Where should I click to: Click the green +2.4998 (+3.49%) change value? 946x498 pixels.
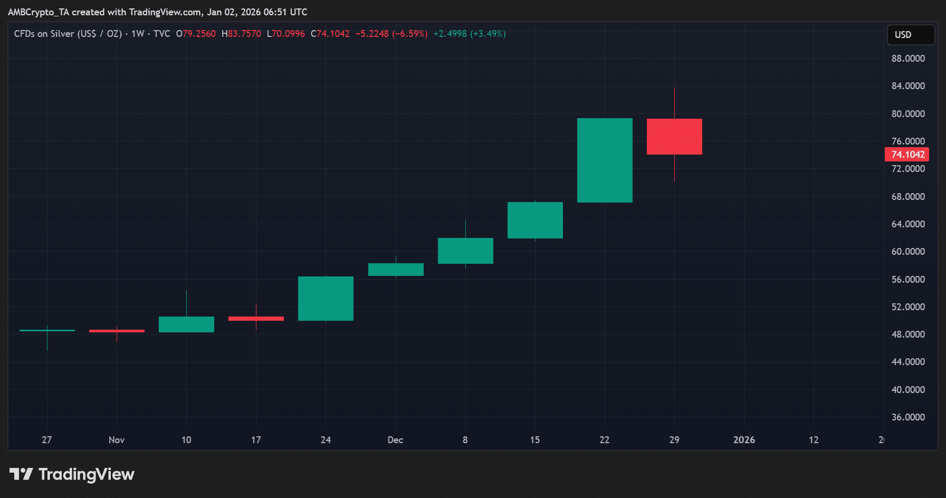[469, 34]
